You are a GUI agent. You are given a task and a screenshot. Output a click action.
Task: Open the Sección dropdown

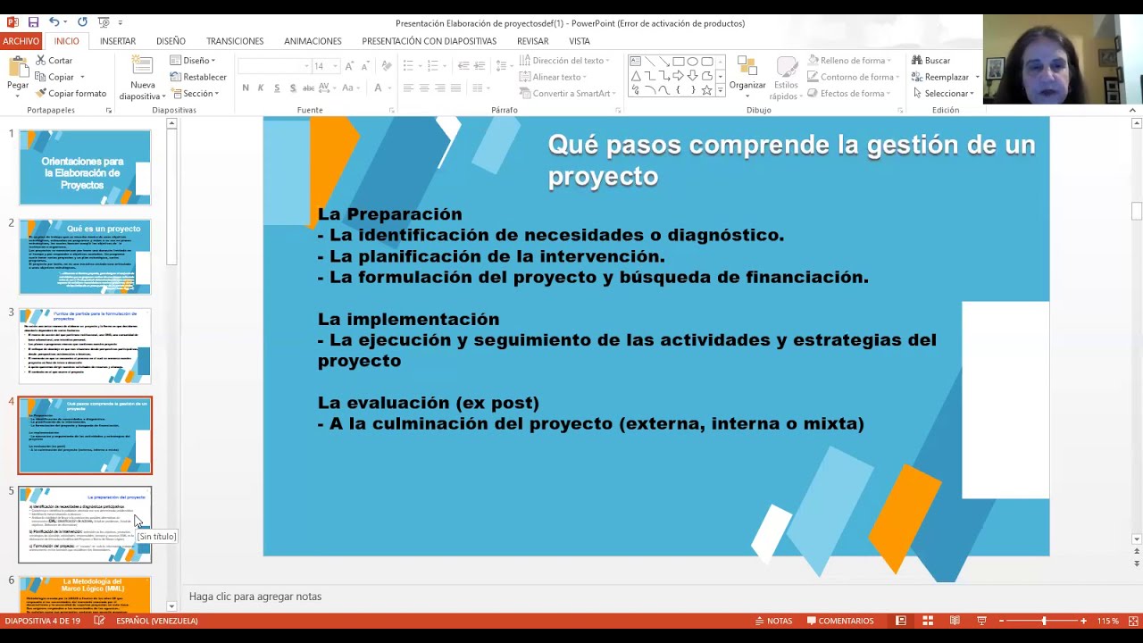[x=195, y=94]
